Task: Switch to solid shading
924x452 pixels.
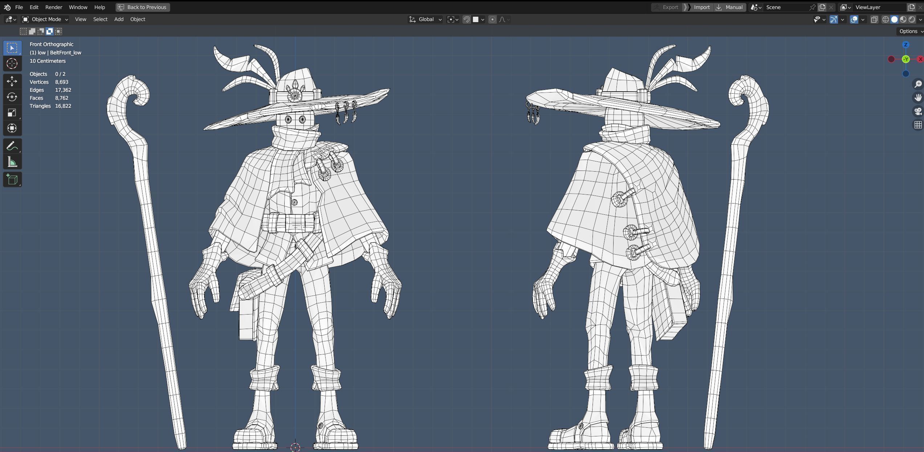Action: click(x=894, y=20)
